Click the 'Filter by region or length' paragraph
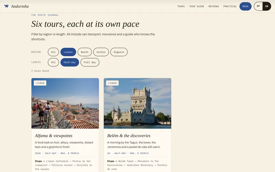 click(x=93, y=37)
